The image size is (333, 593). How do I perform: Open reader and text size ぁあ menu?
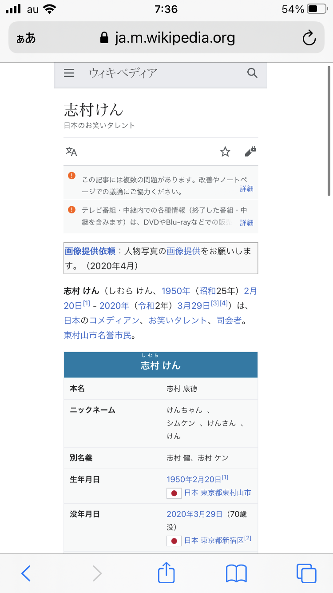click(x=26, y=38)
